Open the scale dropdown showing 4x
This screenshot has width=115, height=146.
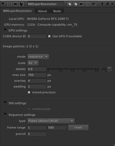pyautogui.click(x=33, y=63)
